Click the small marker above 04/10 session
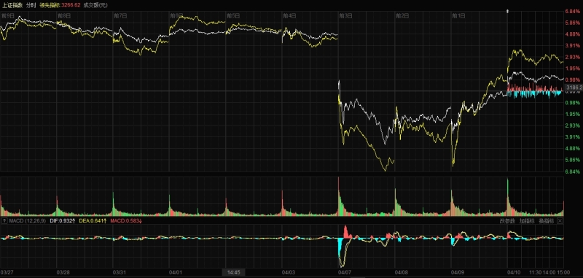This screenshot has height=278, width=583. 508,11
